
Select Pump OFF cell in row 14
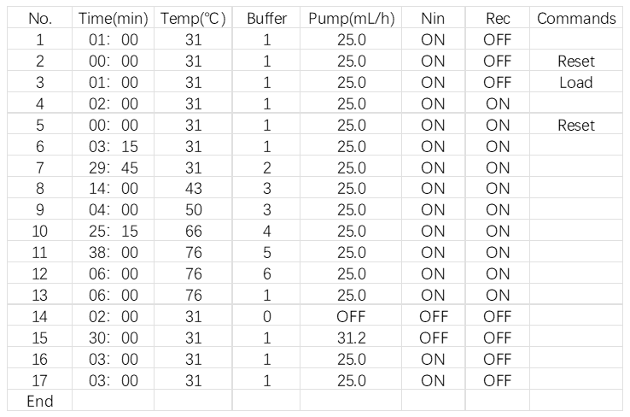[351, 316]
